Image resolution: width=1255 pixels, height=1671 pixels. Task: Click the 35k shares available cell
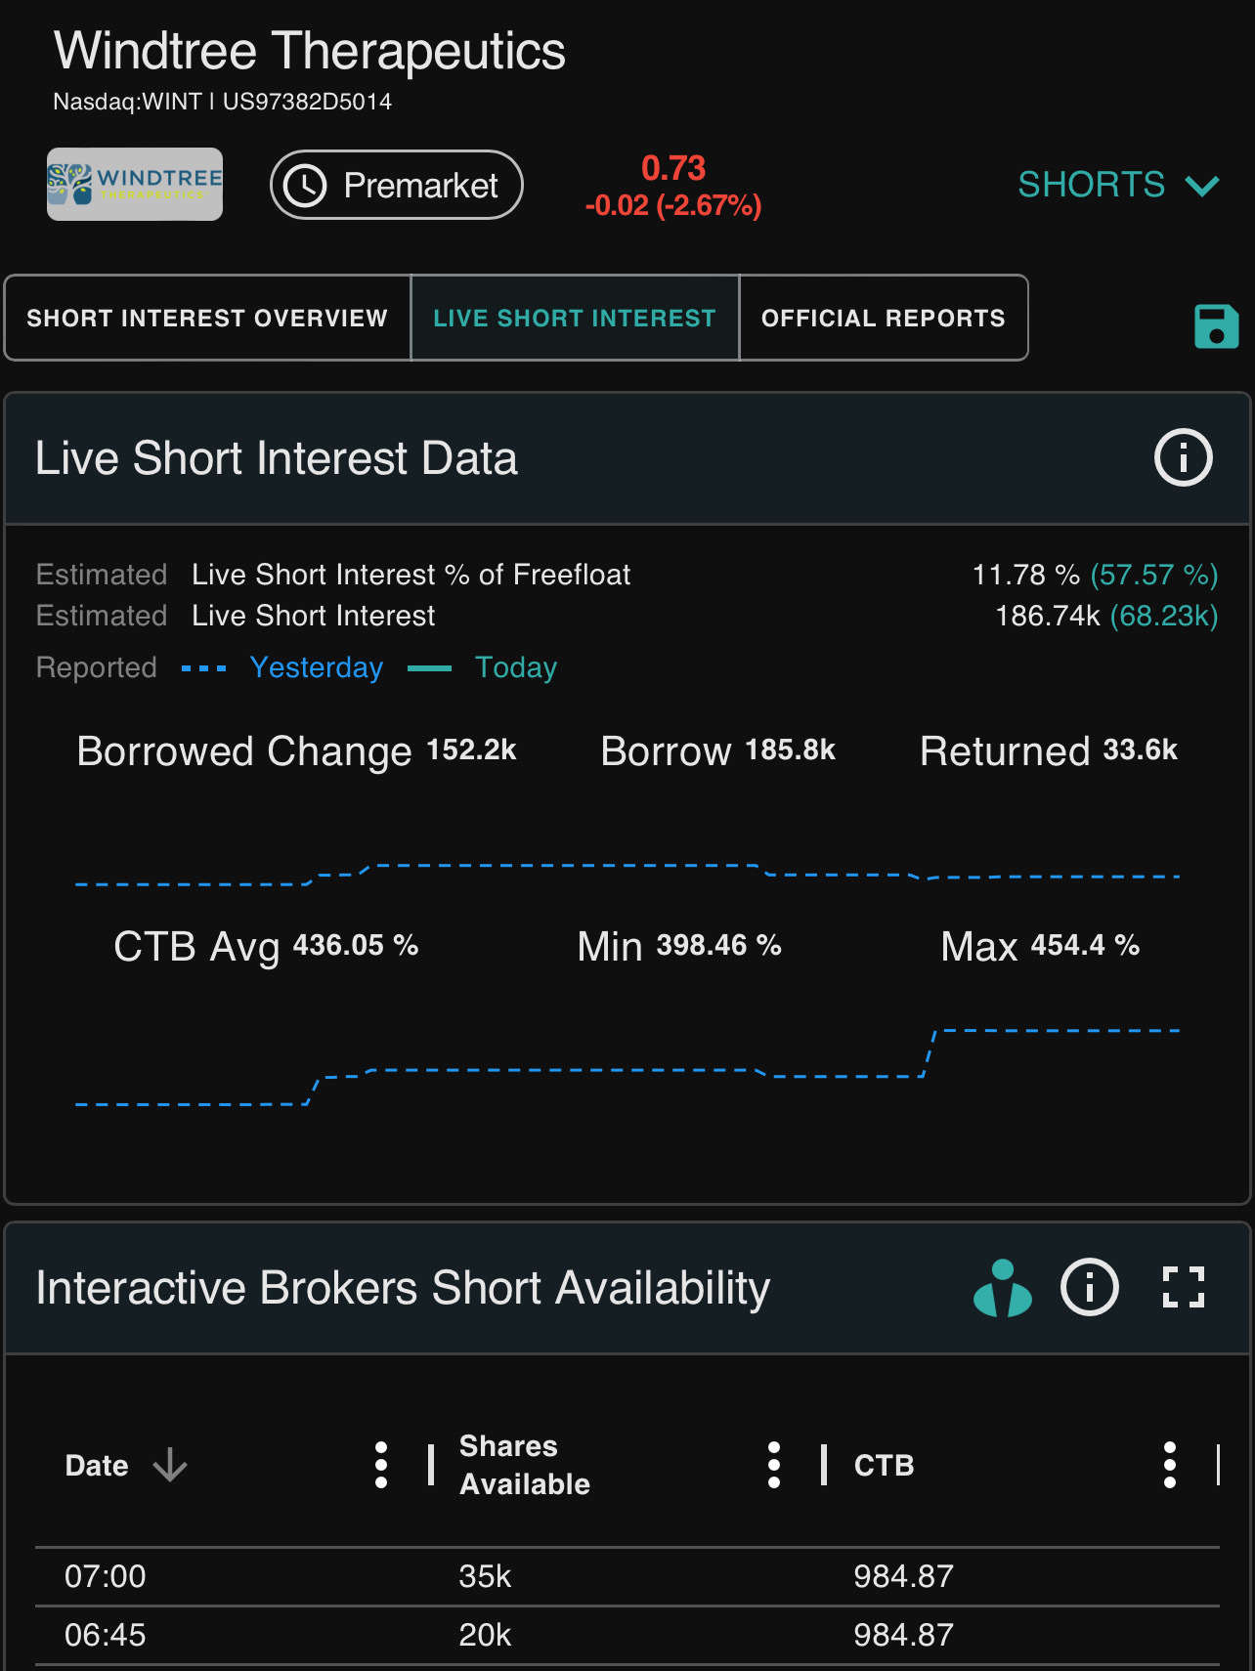[485, 1576]
